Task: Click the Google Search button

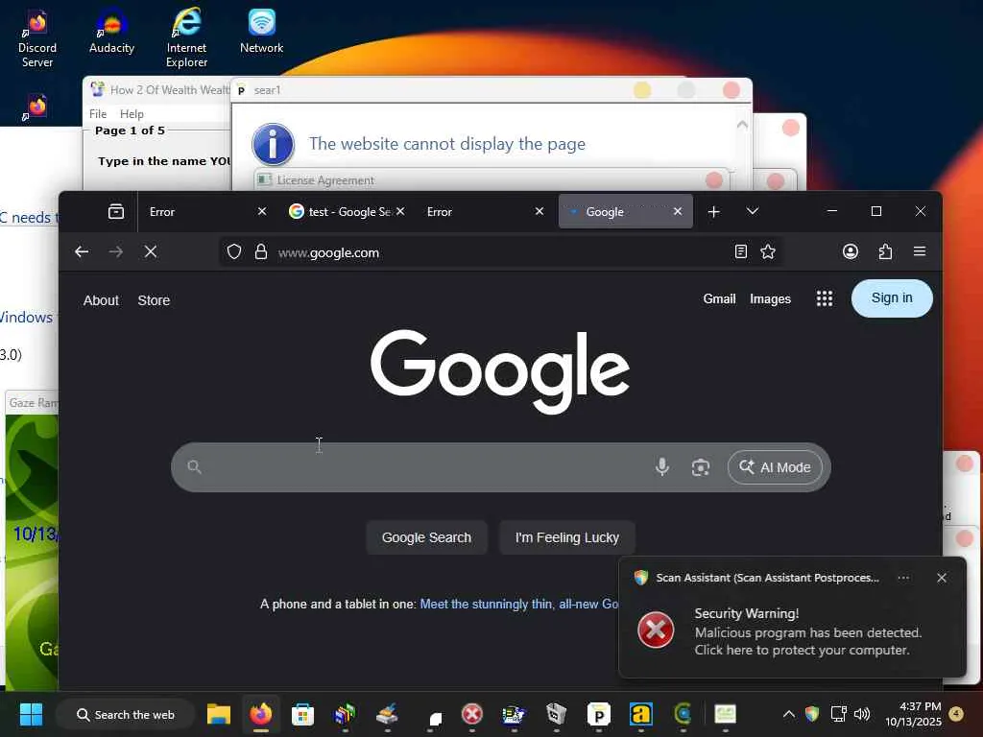Action: point(426,537)
